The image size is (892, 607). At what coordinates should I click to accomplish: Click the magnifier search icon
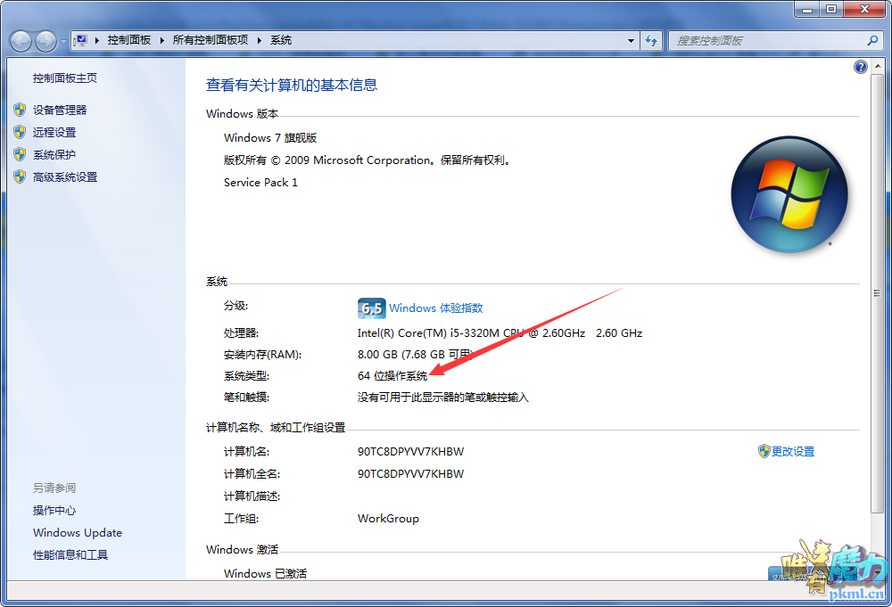tap(872, 40)
